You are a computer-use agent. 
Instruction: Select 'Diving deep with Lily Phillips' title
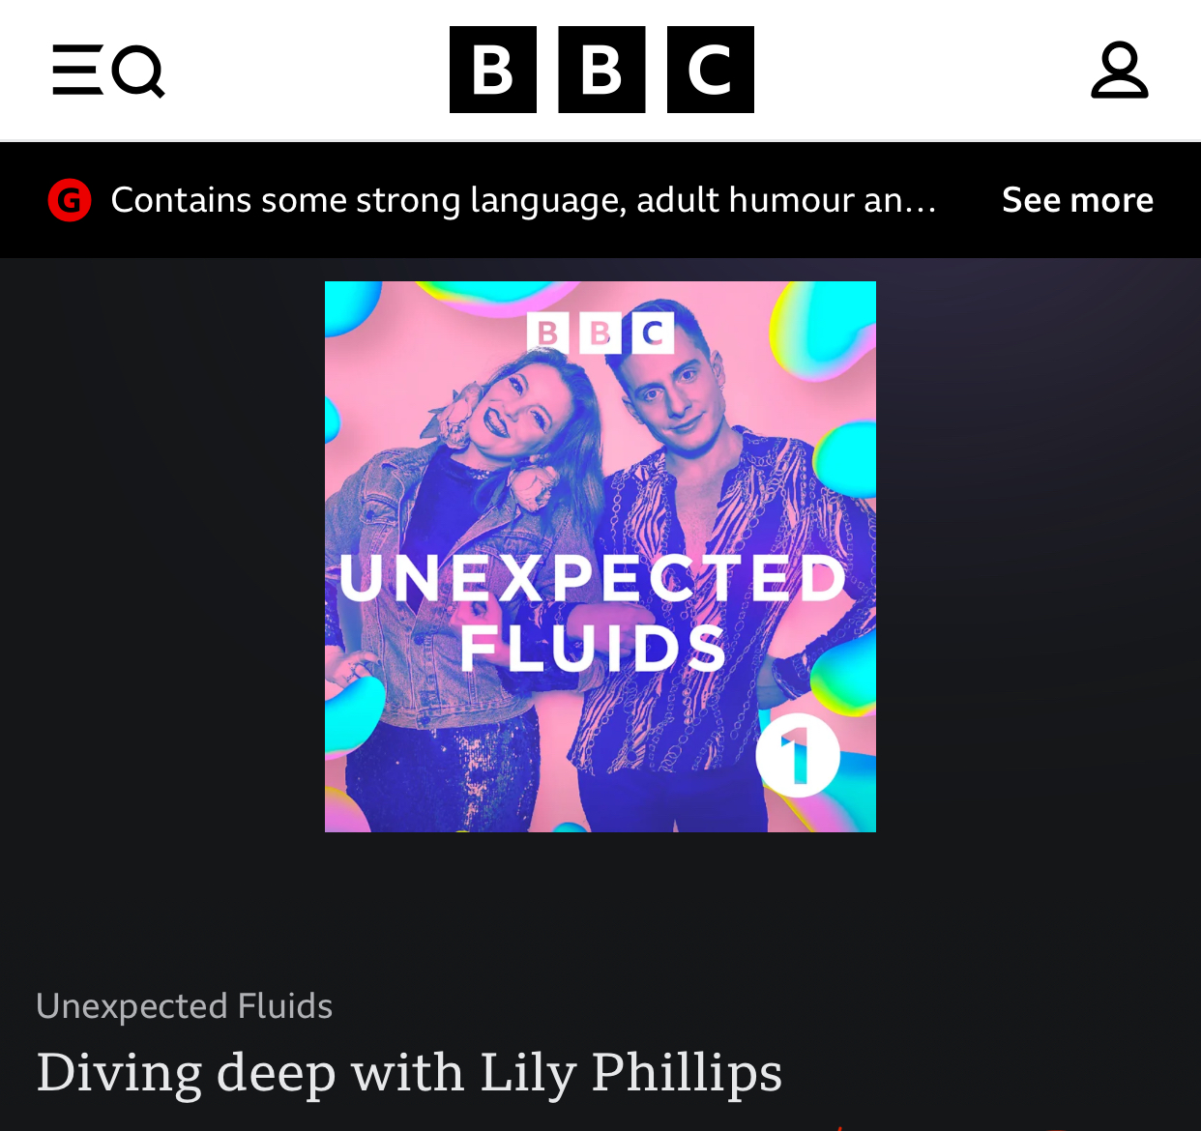(409, 1073)
